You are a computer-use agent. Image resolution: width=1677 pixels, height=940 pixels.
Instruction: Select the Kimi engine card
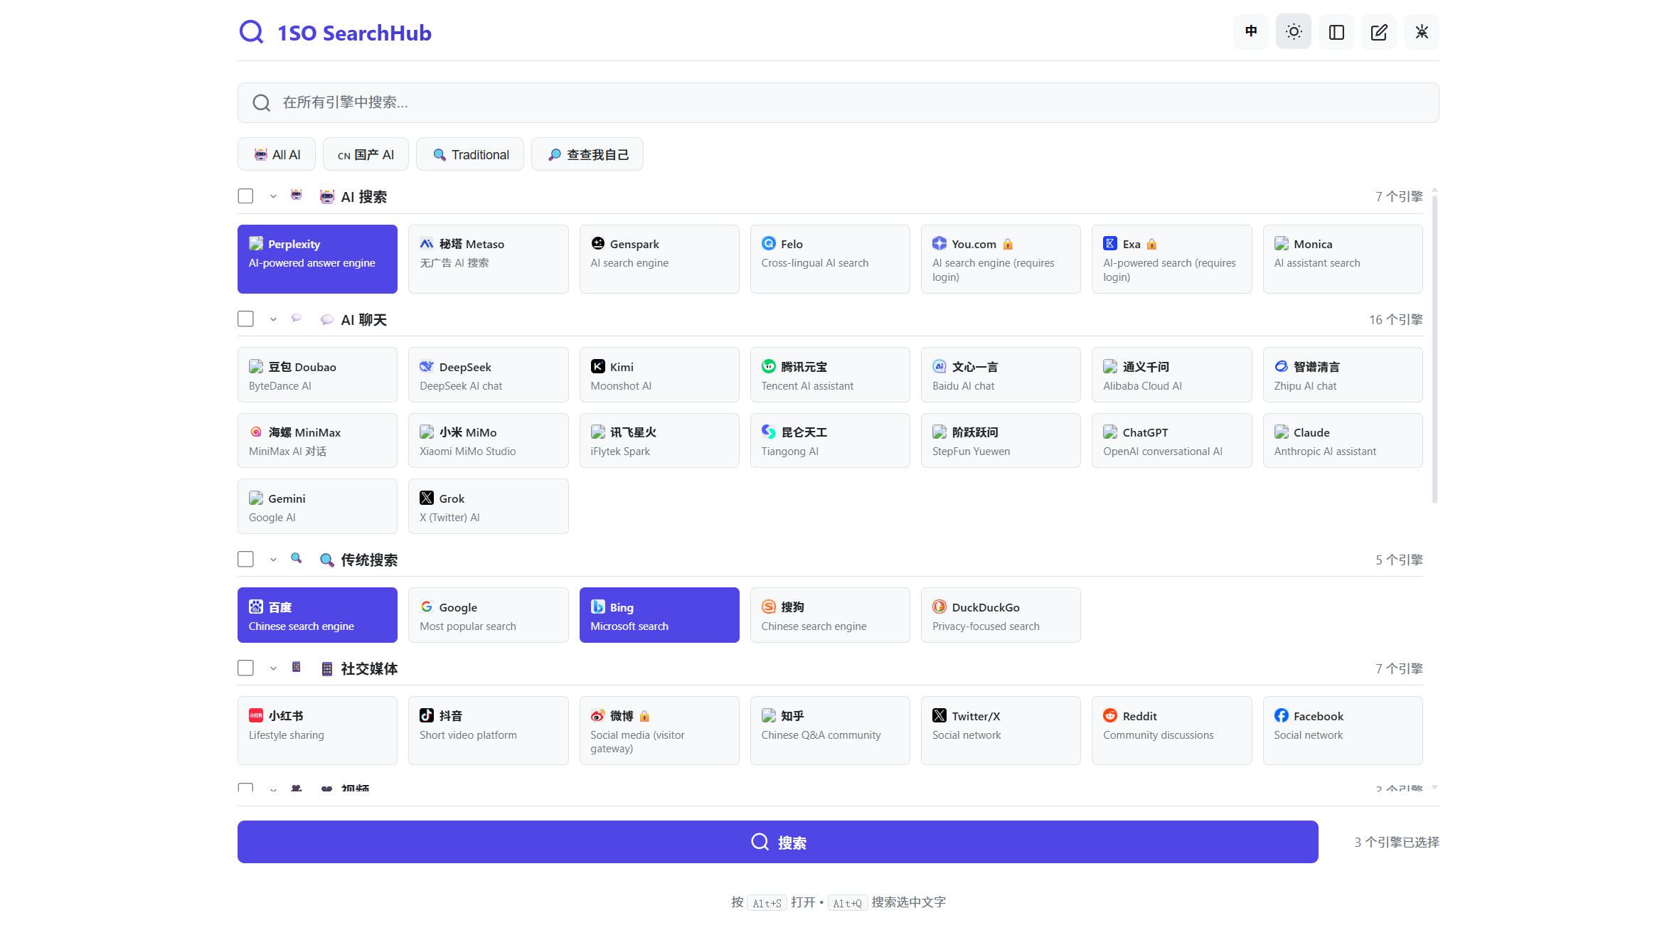coord(659,375)
